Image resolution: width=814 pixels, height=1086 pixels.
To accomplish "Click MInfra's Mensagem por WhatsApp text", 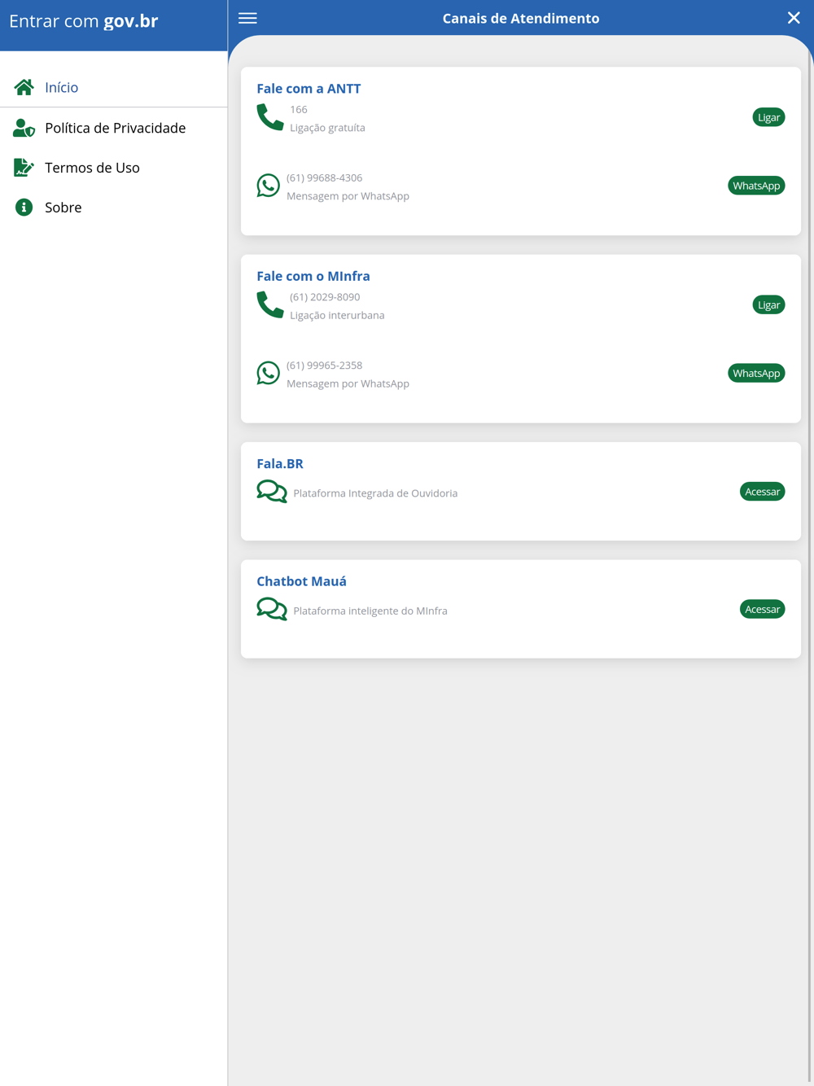I will click(348, 383).
